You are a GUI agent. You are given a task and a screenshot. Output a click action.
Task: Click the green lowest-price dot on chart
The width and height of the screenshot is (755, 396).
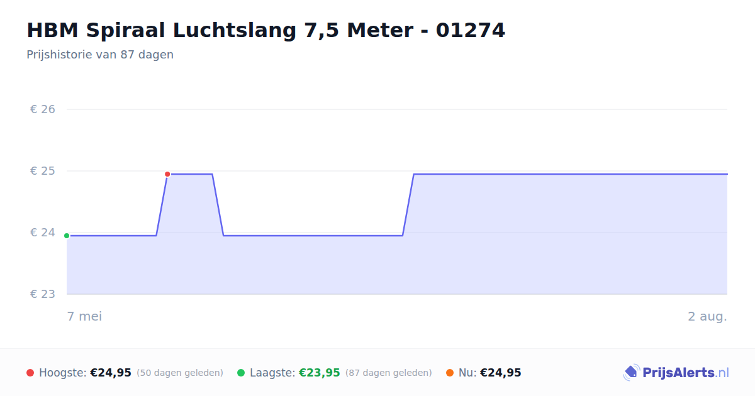coord(67,236)
